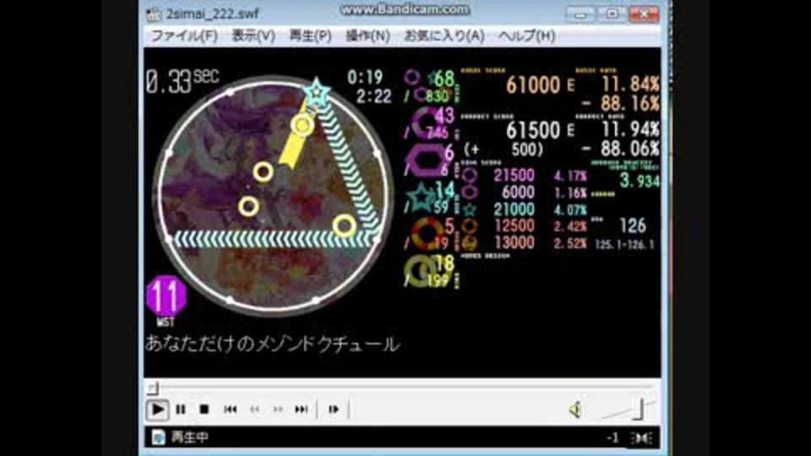Click the 0.33 sec timer text

182,81
